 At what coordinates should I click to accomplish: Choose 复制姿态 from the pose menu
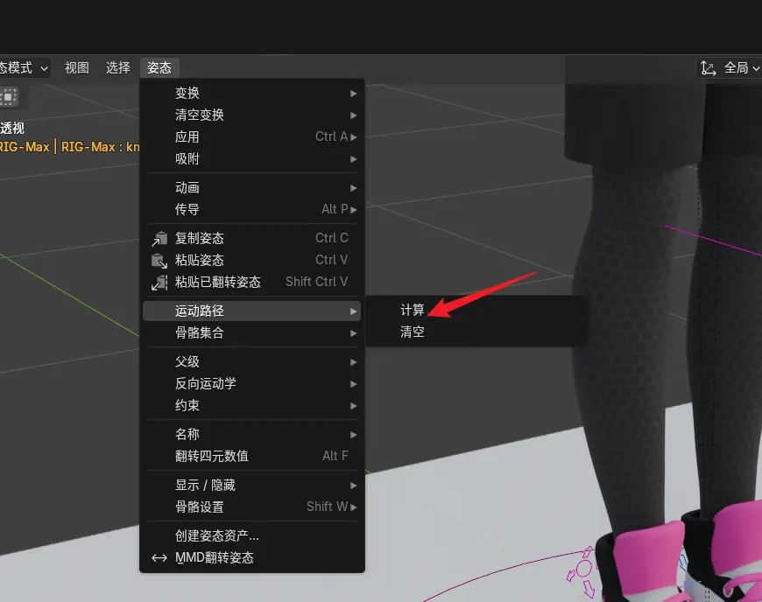[x=251, y=238]
